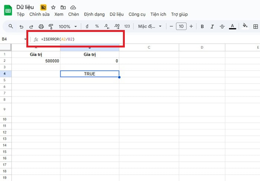Open the fill color paint bucket

coord(244,26)
